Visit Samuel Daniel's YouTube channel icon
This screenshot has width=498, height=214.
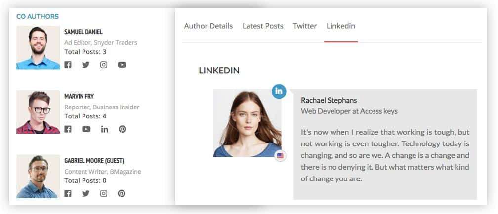(x=122, y=65)
